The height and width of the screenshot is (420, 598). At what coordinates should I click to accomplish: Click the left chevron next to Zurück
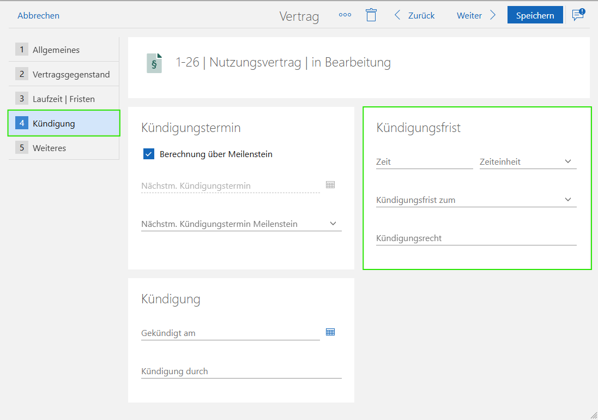tap(397, 15)
